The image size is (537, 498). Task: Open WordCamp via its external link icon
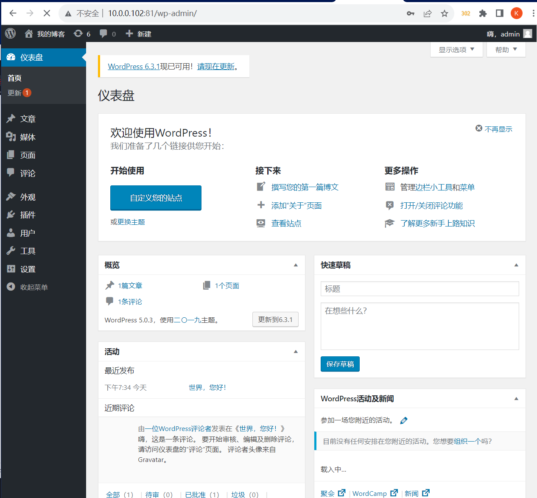point(394,492)
